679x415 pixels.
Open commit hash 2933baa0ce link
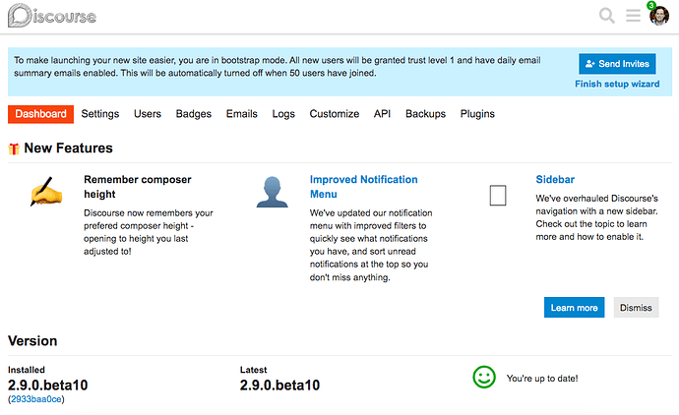36,399
